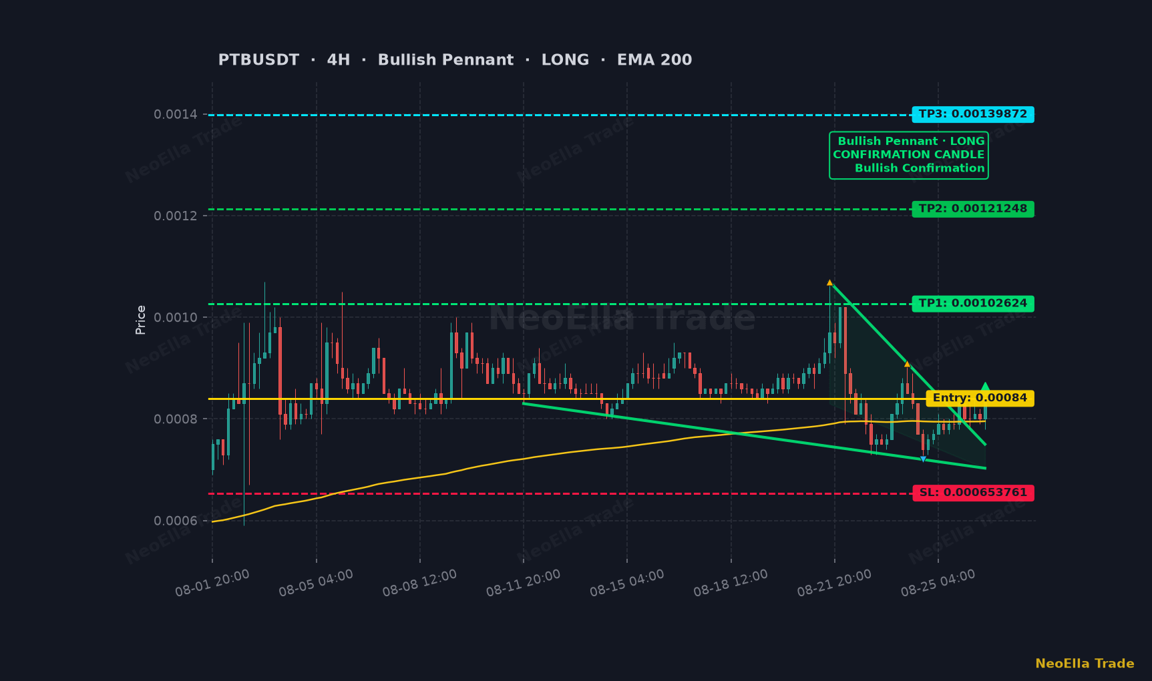Click the chart title PTBUSDT 4H Bullish Pennant
The height and width of the screenshot is (681, 1152).
pyautogui.click(x=455, y=60)
